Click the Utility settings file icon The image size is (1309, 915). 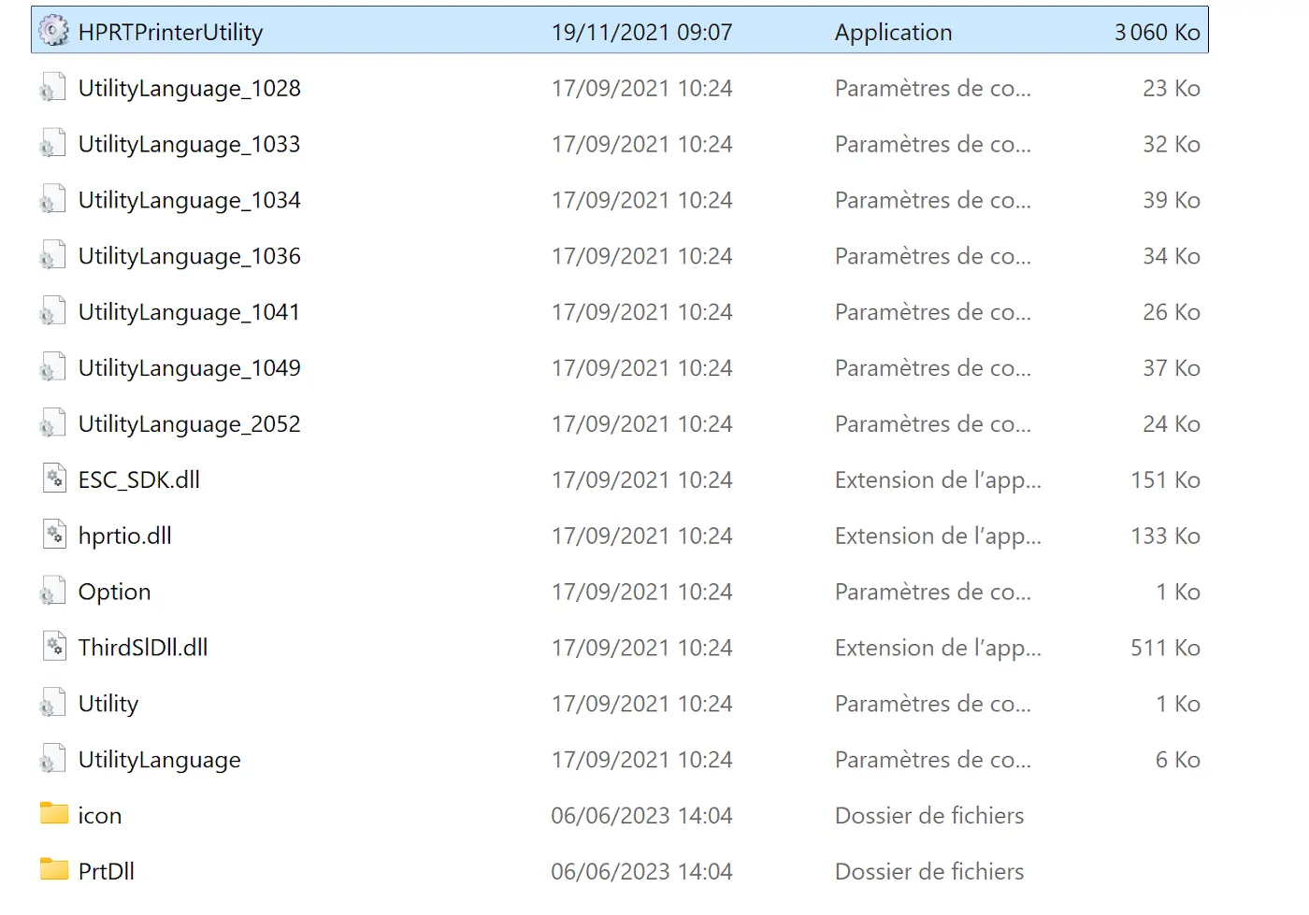(x=52, y=704)
